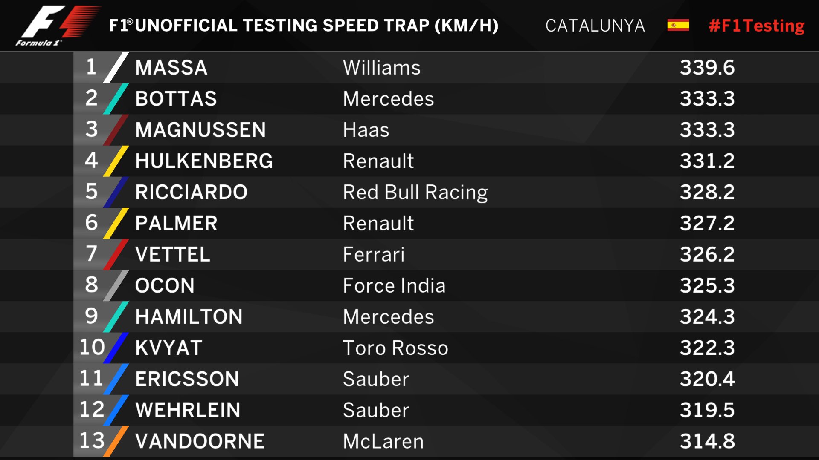Click position number 13
This screenshot has height=460, width=819.
pyautogui.click(x=92, y=440)
